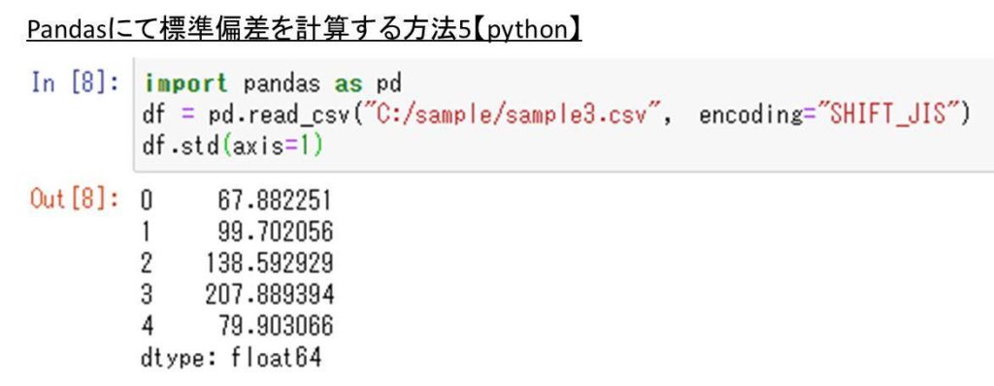
Task: Click output value 79.903066
Action: point(275,326)
